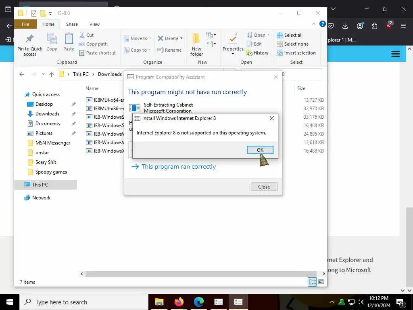Choose 'This program ran correctly' option
The height and width of the screenshot is (310, 413).
(173, 167)
